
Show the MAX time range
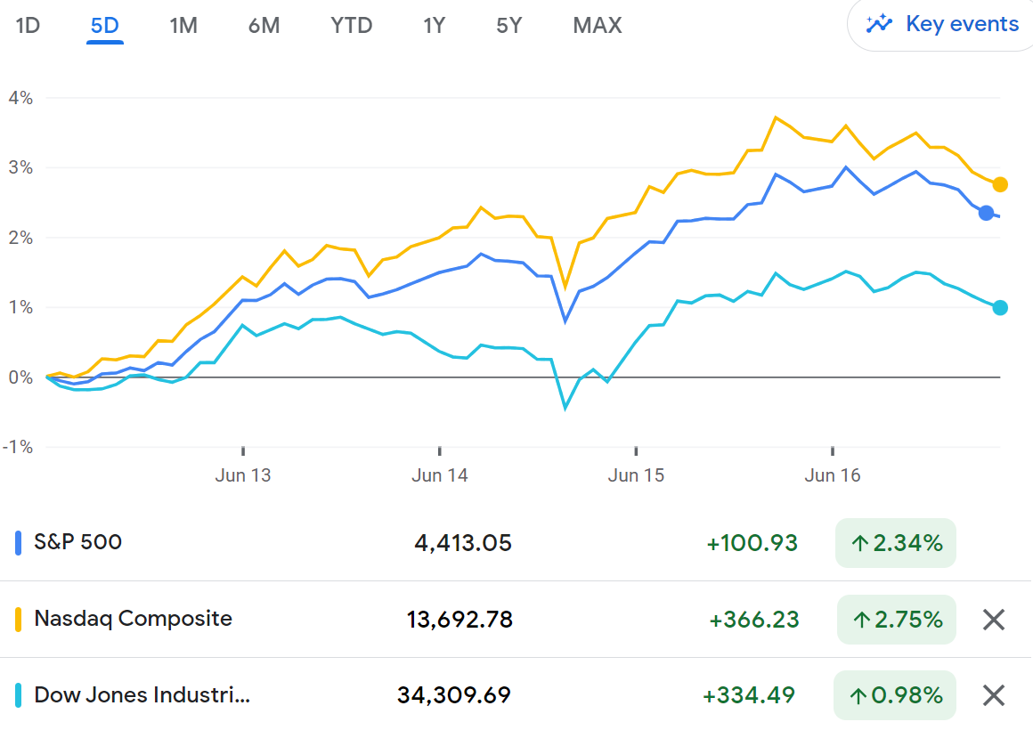click(x=597, y=26)
